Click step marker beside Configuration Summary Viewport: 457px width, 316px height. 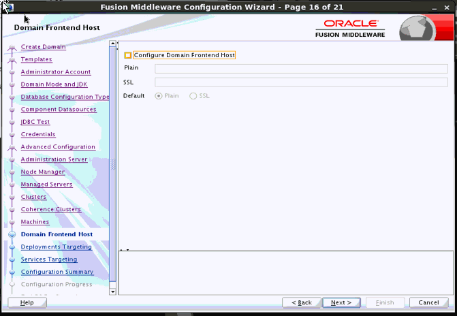click(12, 272)
